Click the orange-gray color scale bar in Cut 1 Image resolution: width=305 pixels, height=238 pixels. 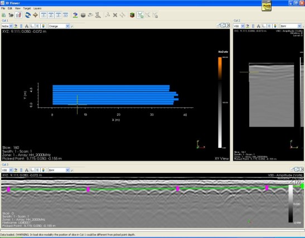(220, 102)
